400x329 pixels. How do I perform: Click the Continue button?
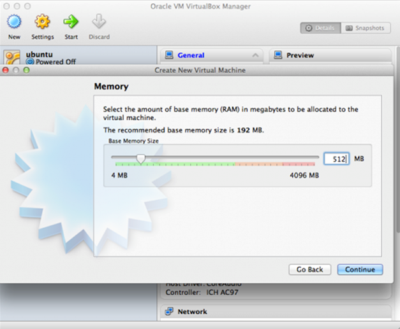[x=360, y=269]
